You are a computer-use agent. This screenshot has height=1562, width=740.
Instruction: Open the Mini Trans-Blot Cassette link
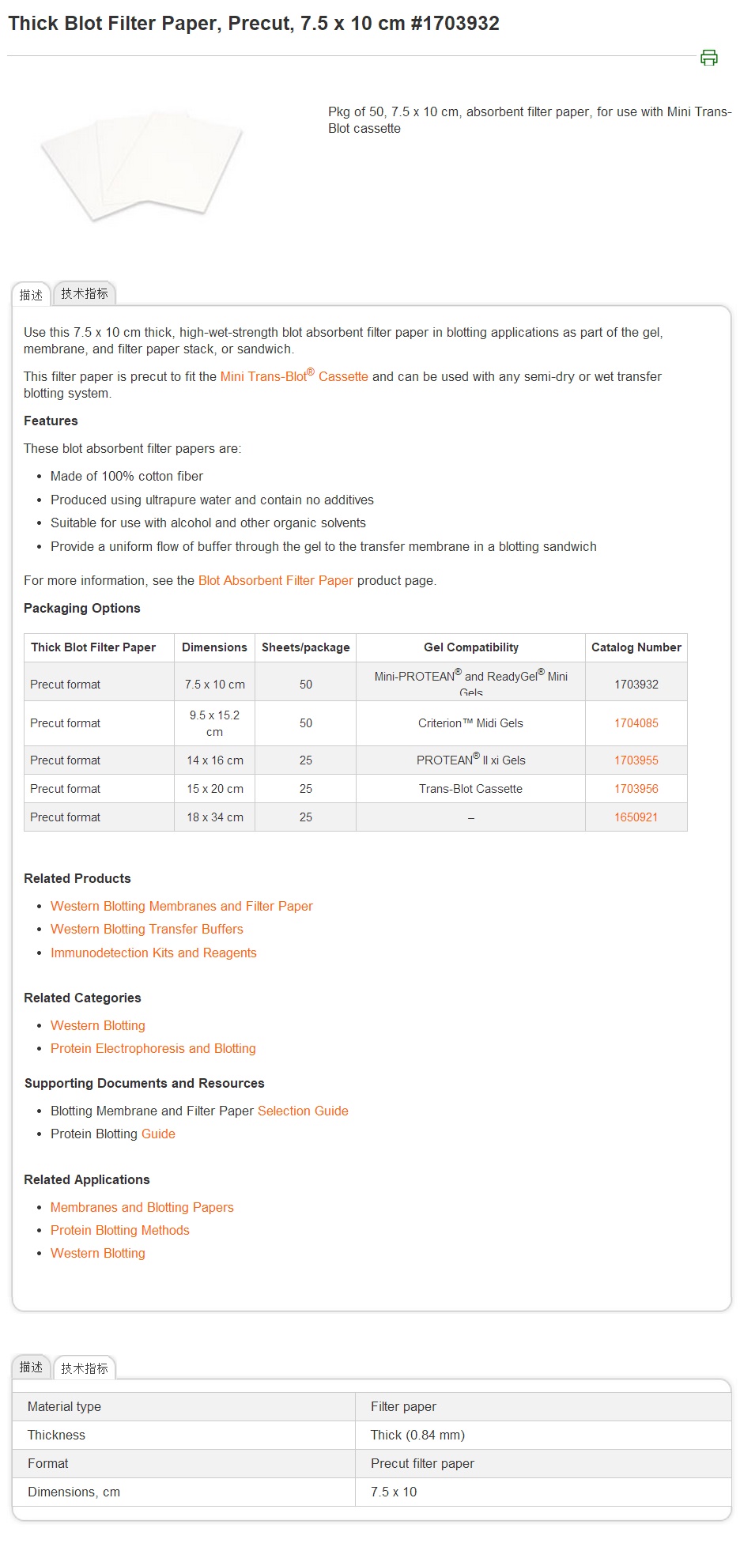pos(293,376)
